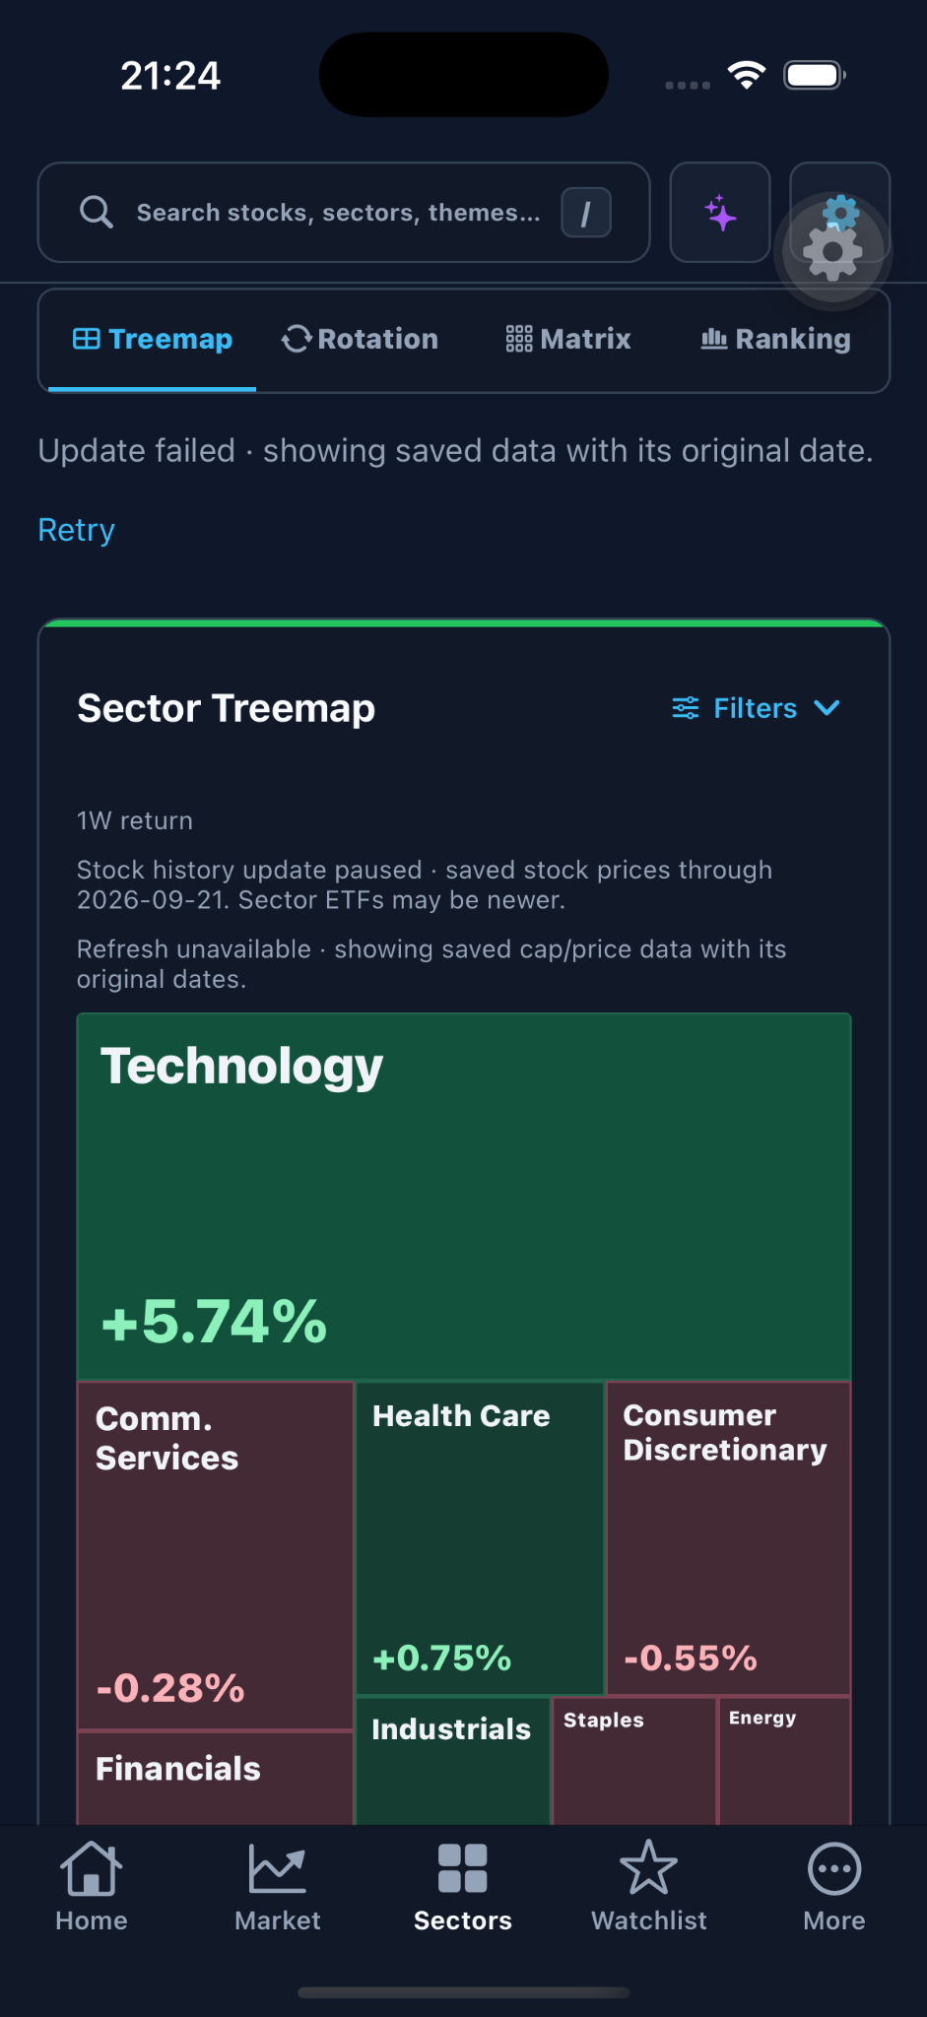Image resolution: width=927 pixels, height=2017 pixels.
Task: Open the Consumer Discretionary tile
Action: tap(729, 1538)
